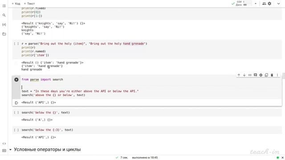Open the share people icon in header
Viewport: 285px width, 160px height.
pyautogui.click(x=264, y=4)
